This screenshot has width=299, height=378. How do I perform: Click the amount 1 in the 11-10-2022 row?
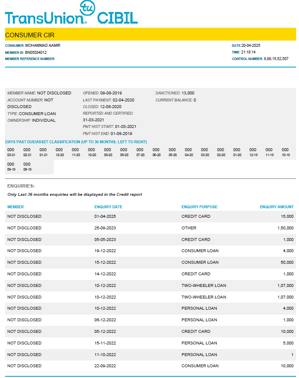coord(292,355)
